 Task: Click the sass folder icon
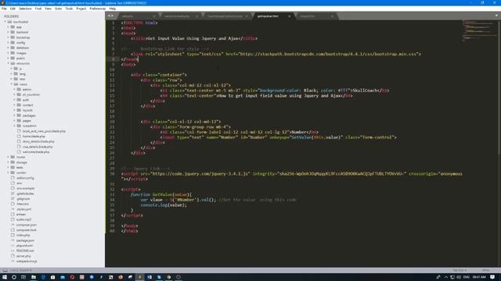(16, 79)
